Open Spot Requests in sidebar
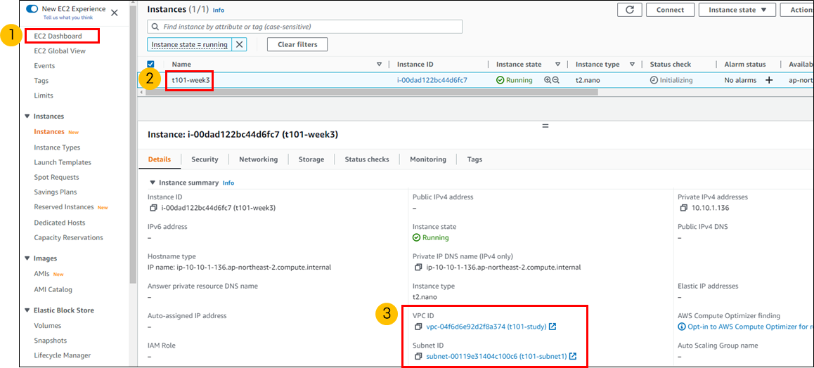The width and height of the screenshot is (814, 368). tap(56, 177)
